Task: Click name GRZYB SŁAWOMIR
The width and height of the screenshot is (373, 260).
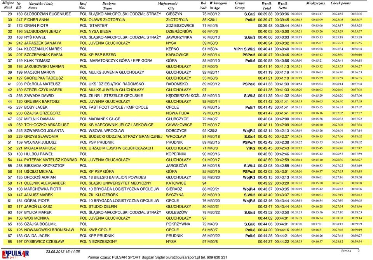Action: coord(41,137)
